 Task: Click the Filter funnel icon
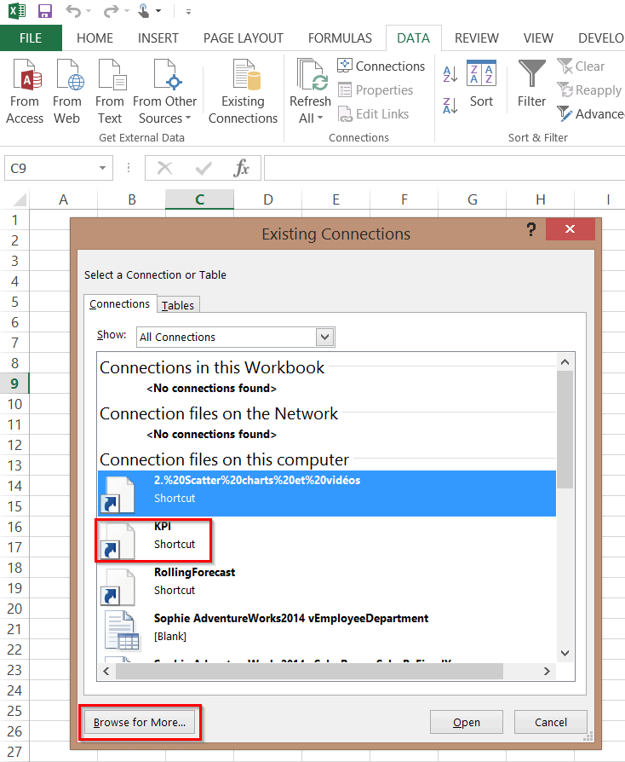[531, 75]
